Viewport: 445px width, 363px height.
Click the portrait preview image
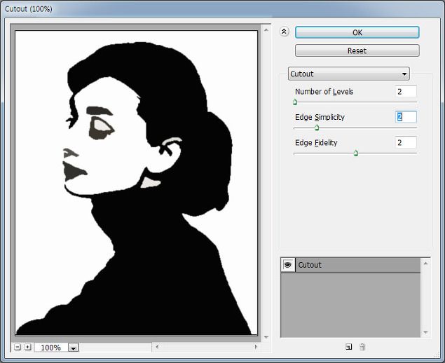pos(136,183)
